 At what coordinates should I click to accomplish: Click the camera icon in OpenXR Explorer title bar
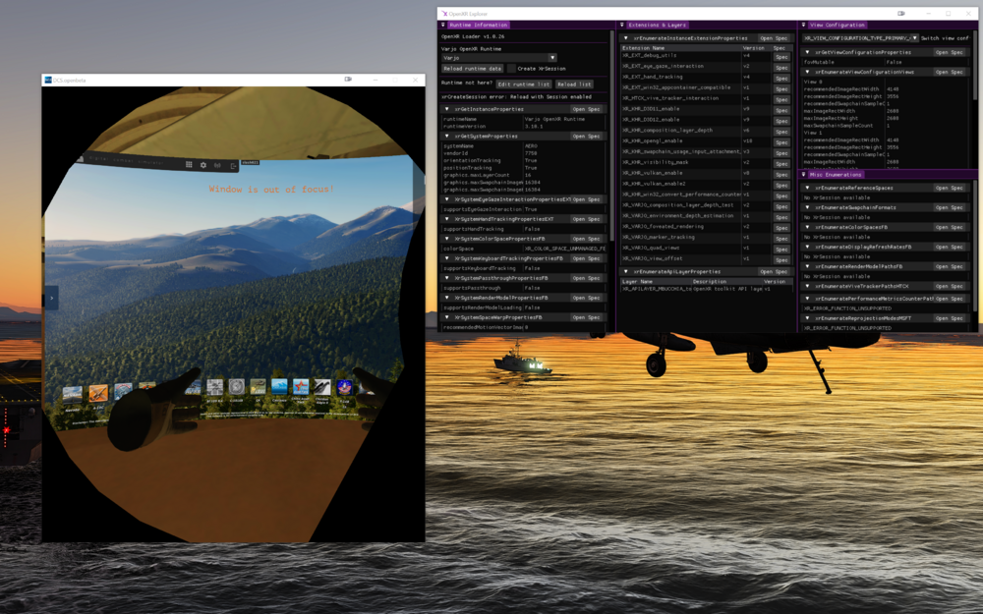point(900,13)
